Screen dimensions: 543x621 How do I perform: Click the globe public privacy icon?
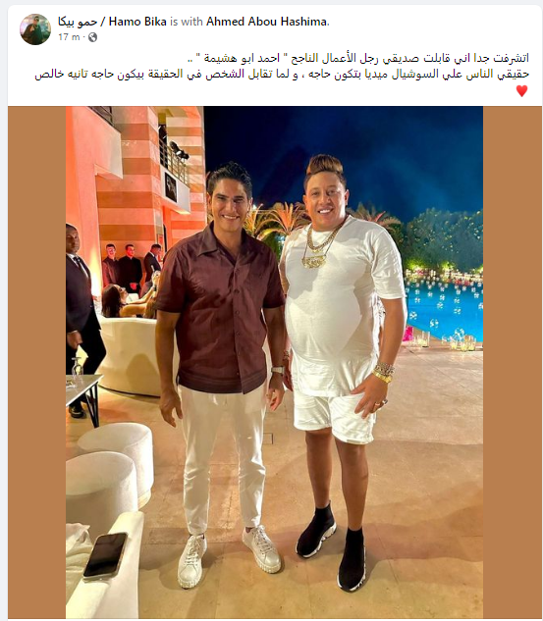(x=92, y=37)
